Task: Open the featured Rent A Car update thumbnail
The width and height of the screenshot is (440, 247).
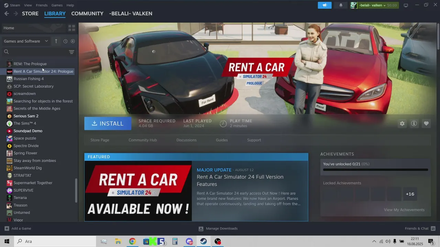Action: pos(138,191)
